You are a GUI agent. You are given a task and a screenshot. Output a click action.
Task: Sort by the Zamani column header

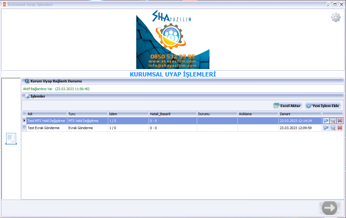[300, 114]
